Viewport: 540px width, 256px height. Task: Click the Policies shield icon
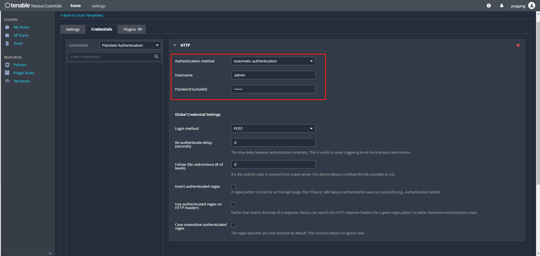[7, 65]
